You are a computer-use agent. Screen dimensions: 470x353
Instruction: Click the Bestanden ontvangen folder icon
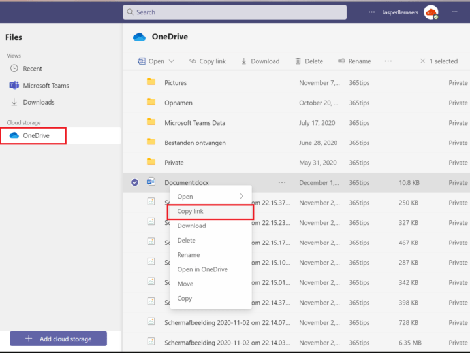click(x=151, y=142)
